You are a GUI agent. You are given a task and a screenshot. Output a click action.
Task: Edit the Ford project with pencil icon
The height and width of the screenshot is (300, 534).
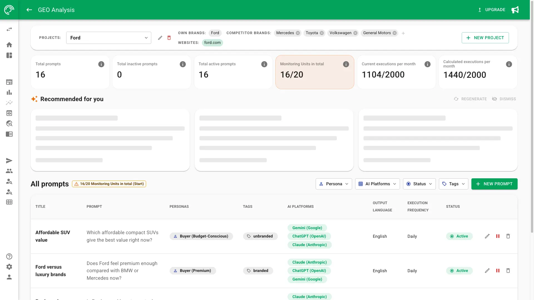pyautogui.click(x=160, y=38)
